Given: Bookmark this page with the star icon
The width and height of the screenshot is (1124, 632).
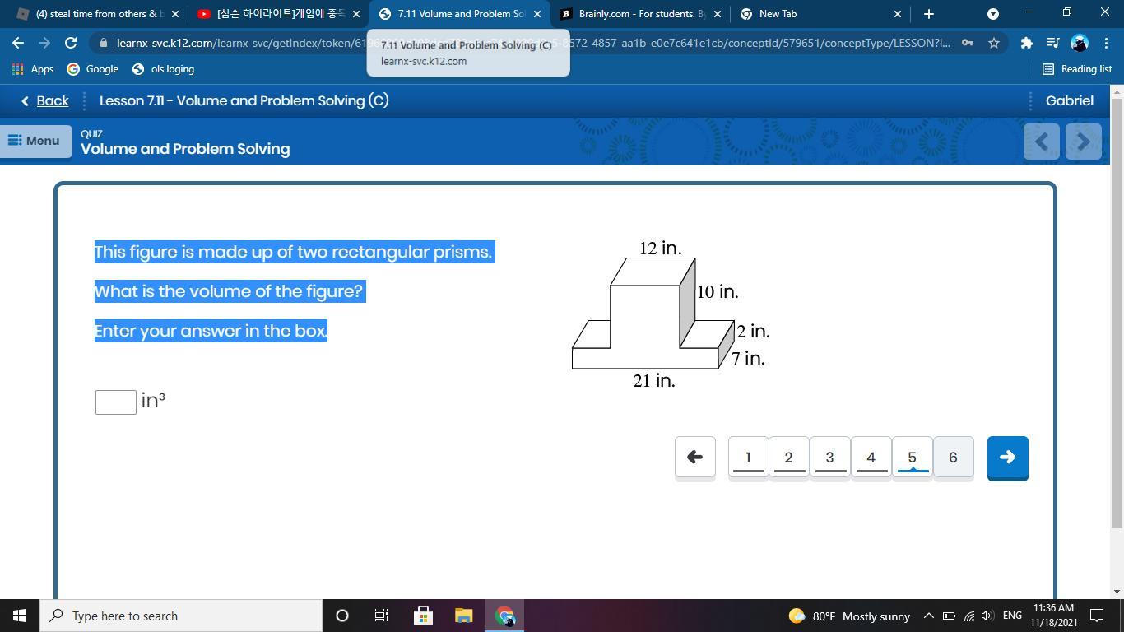Looking at the screenshot, I should [994, 43].
